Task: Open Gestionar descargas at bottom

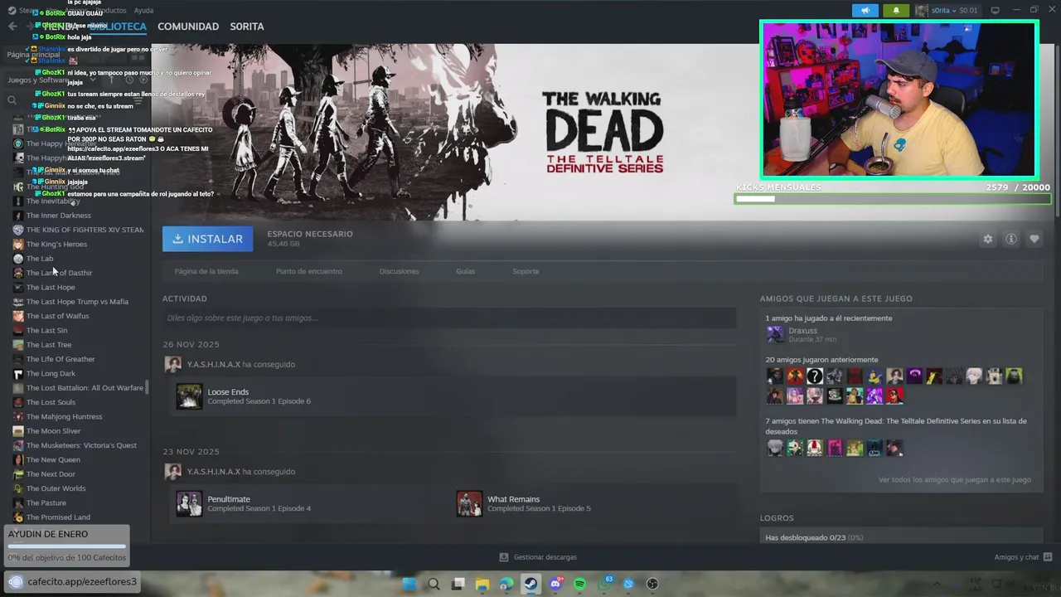Action: (x=538, y=557)
